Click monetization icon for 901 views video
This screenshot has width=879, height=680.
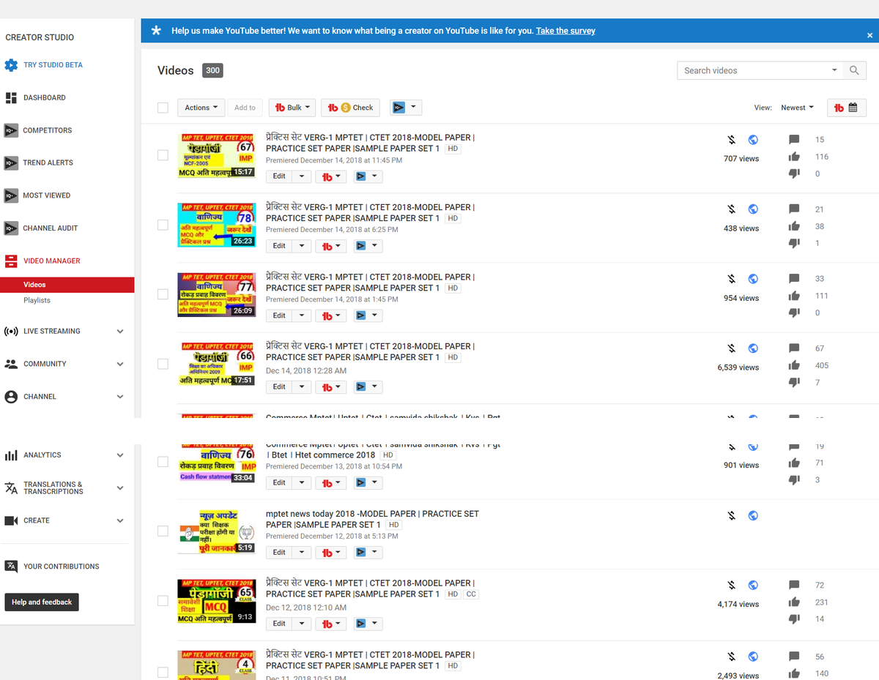coord(731,447)
